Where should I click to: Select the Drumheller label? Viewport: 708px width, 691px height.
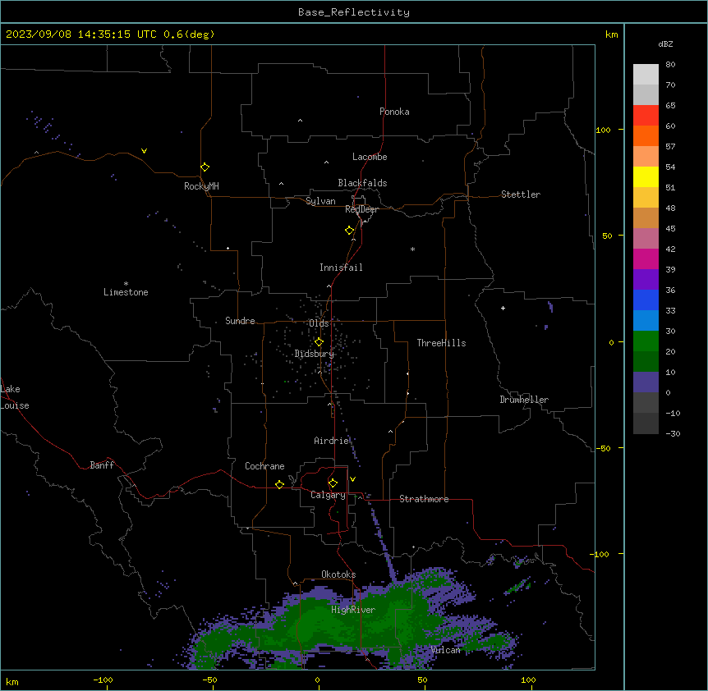(x=524, y=400)
